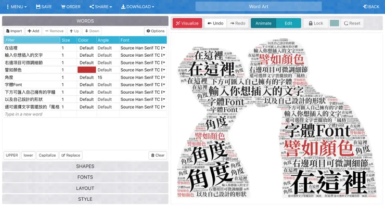Expand the LAYOUT panel

[x=85, y=188]
